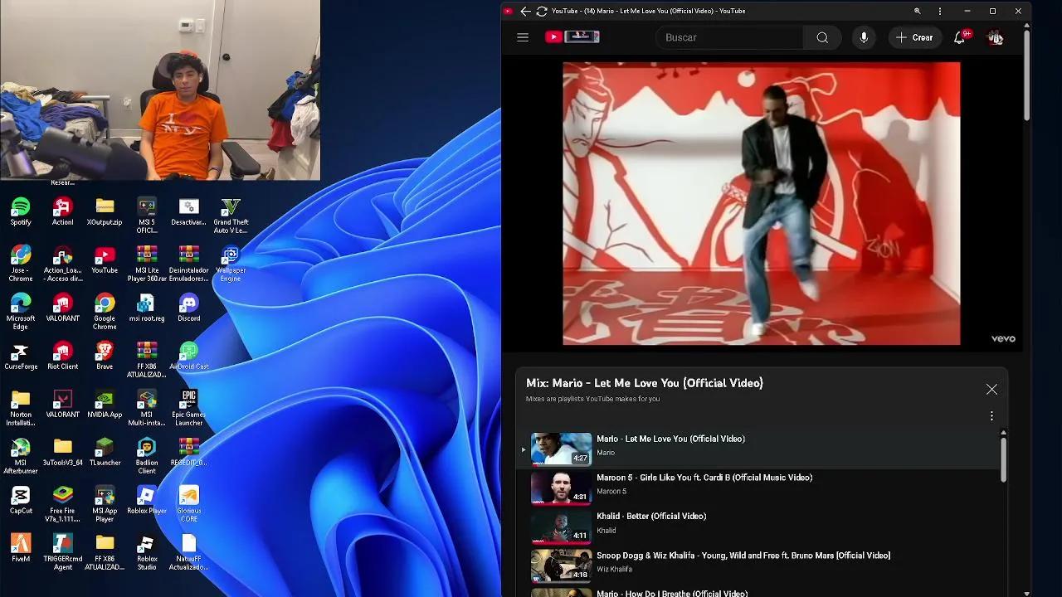This screenshot has width=1062, height=597.
Task: Open zoom magnifier in title bar
Action: [x=917, y=11]
